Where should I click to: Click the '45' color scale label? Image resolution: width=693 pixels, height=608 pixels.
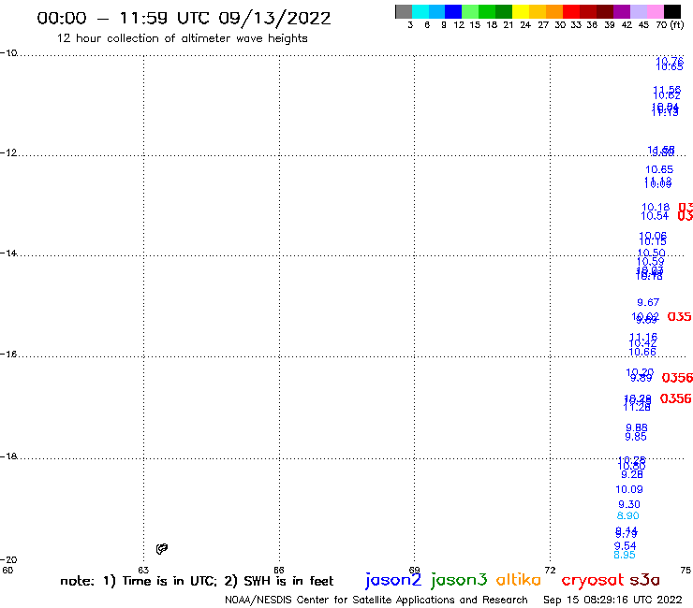tap(643, 25)
